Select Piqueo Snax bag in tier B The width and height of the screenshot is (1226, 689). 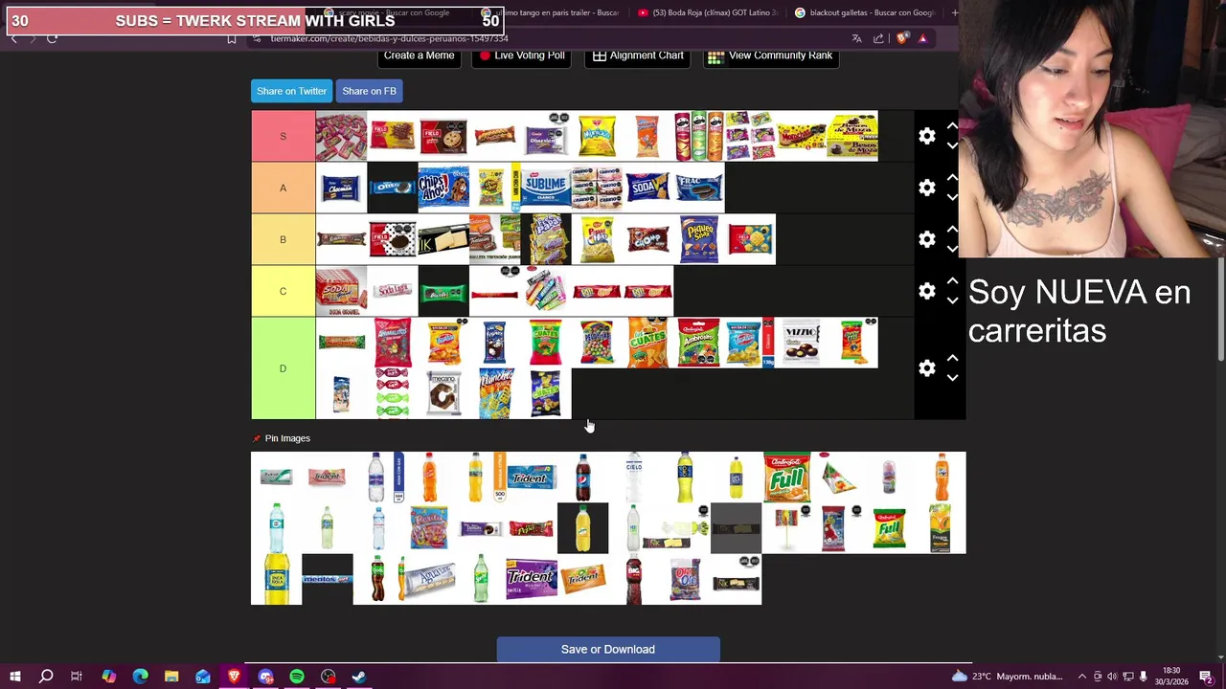coord(699,239)
